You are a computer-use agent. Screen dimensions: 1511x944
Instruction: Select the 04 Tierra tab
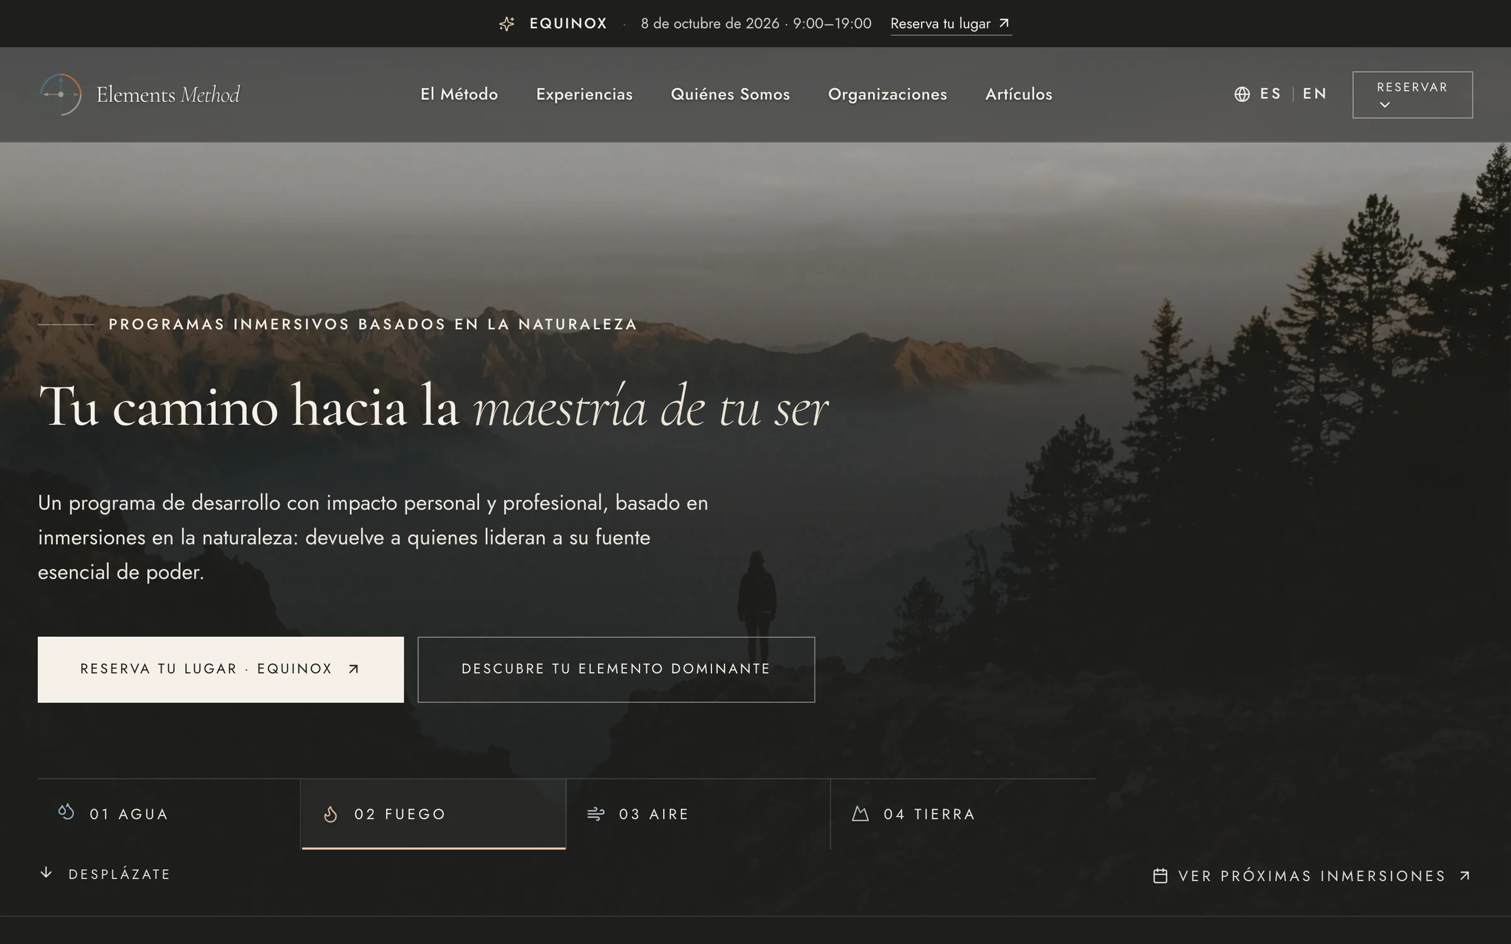[963, 814]
